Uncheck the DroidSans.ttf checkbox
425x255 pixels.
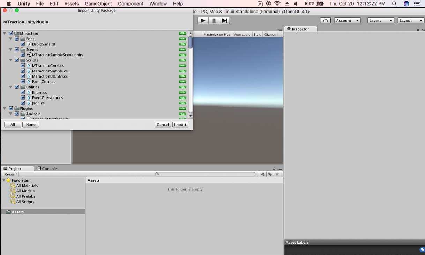point(23,44)
